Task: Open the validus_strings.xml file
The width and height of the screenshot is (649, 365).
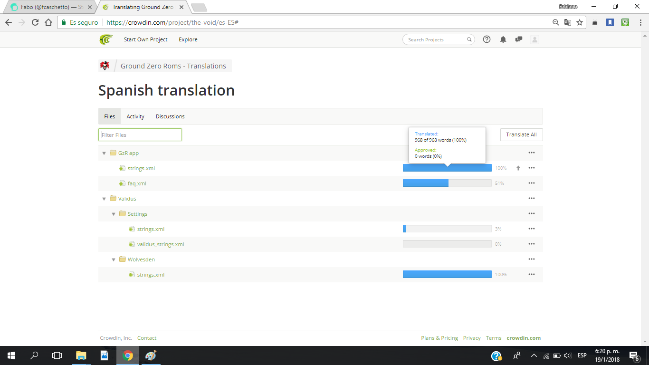Action: pos(161,244)
